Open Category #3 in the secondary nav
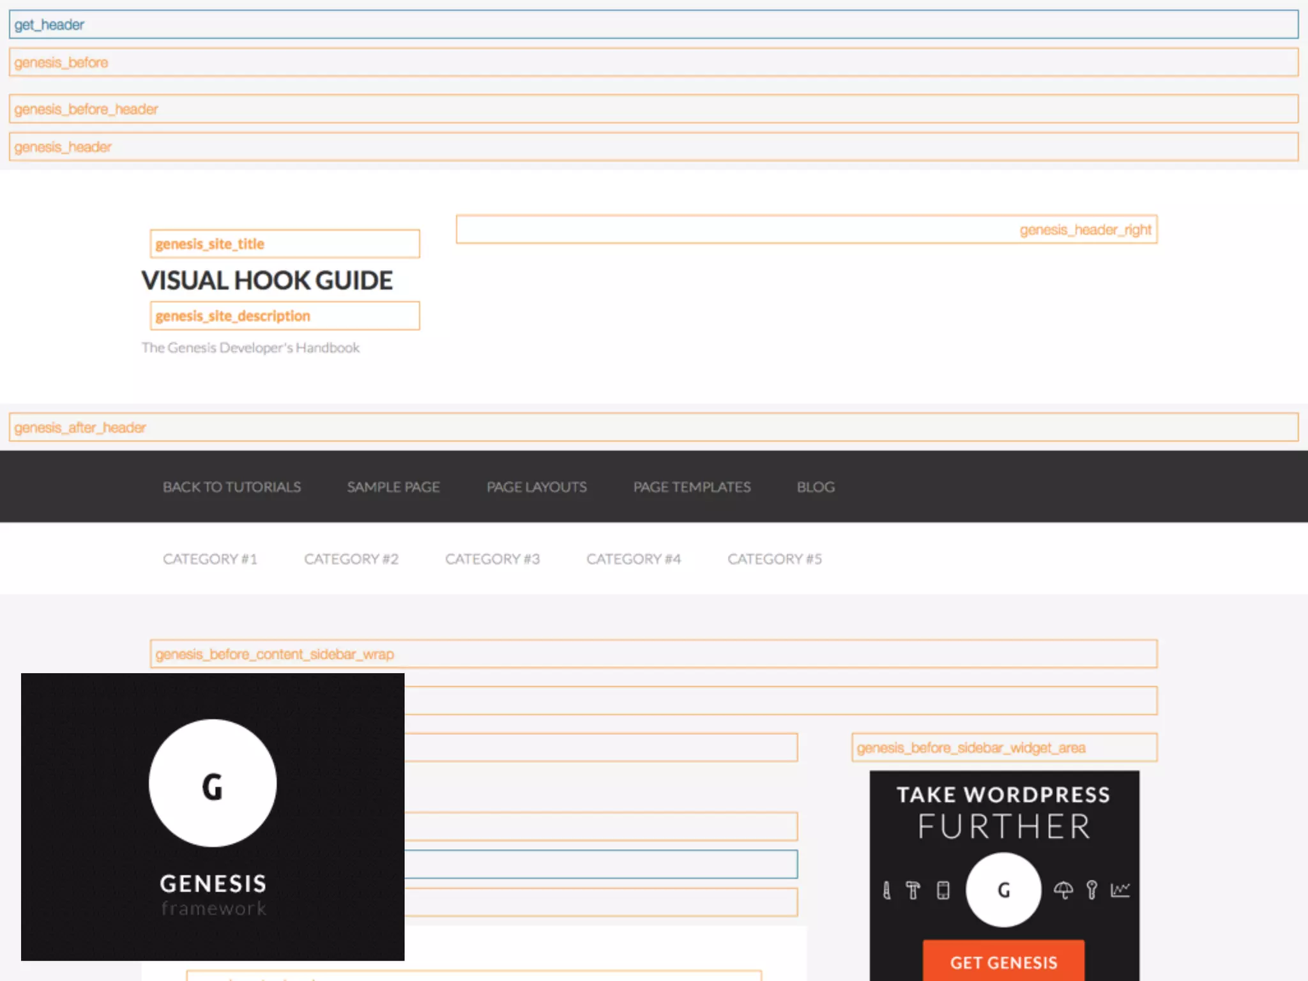The image size is (1308, 981). pos(492,559)
